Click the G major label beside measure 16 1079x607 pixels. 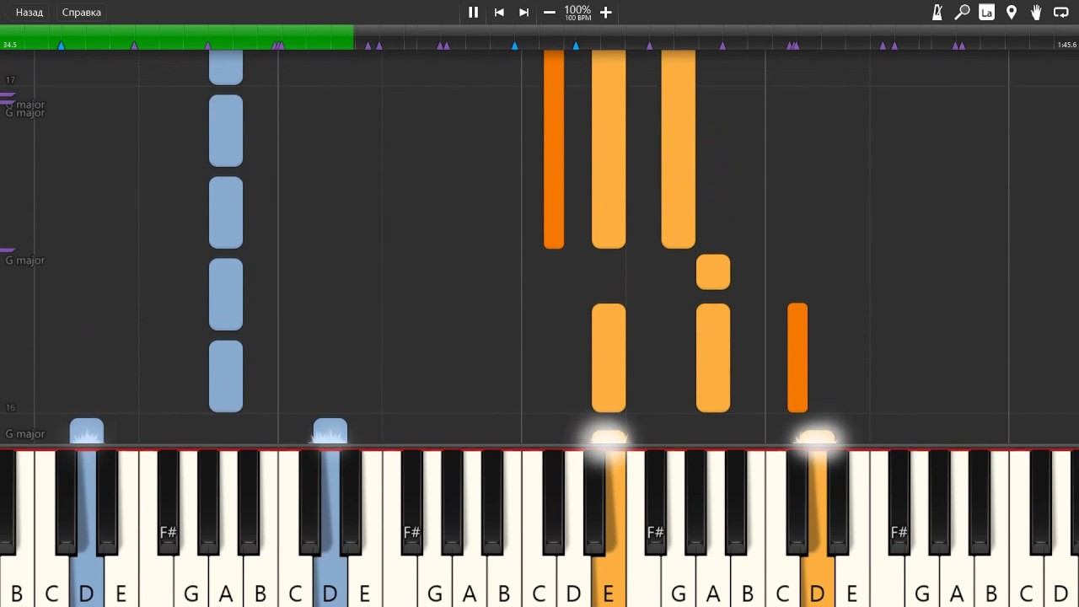tap(25, 434)
